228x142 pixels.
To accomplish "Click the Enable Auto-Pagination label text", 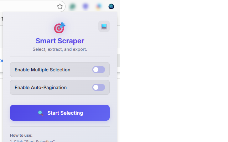I will (41, 88).
